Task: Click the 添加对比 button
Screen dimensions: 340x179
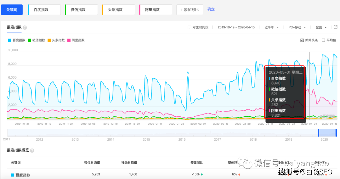Action: (x=190, y=10)
